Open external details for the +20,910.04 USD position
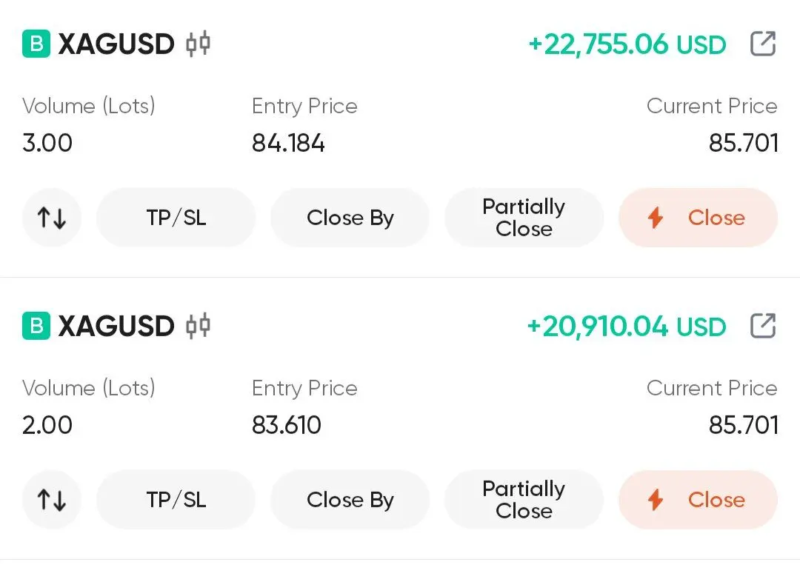This screenshot has width=800, height=565. pyautogui.click(x=762, y=326)
